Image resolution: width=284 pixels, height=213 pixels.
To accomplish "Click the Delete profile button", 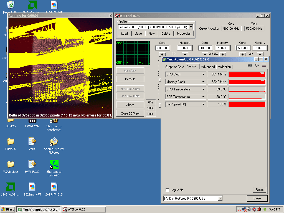I will (166, 34).
